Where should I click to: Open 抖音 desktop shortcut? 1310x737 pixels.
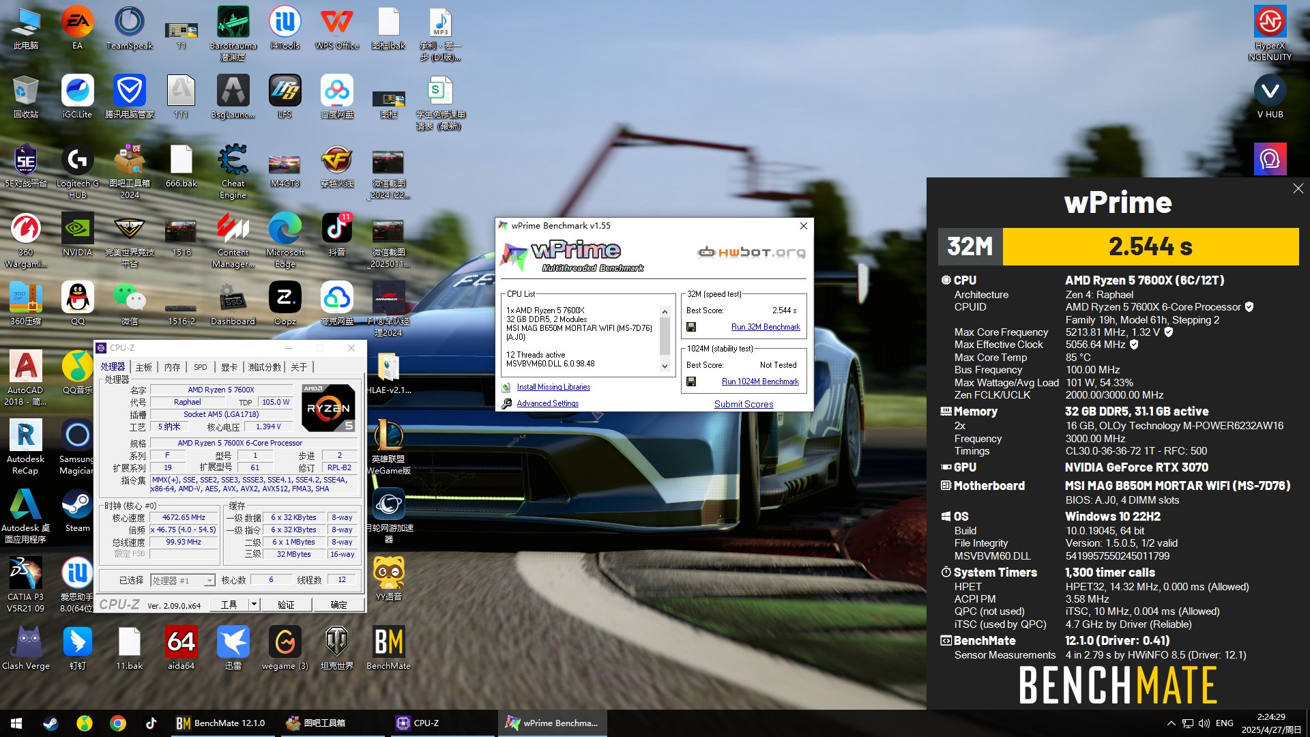336,234
